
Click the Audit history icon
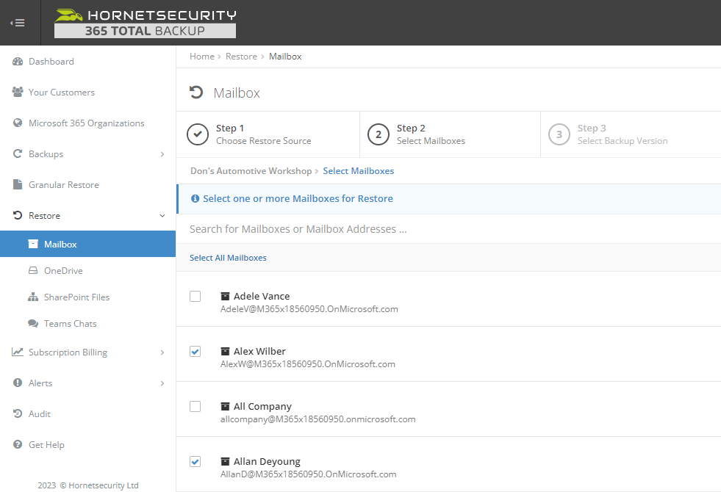[18, 413]
